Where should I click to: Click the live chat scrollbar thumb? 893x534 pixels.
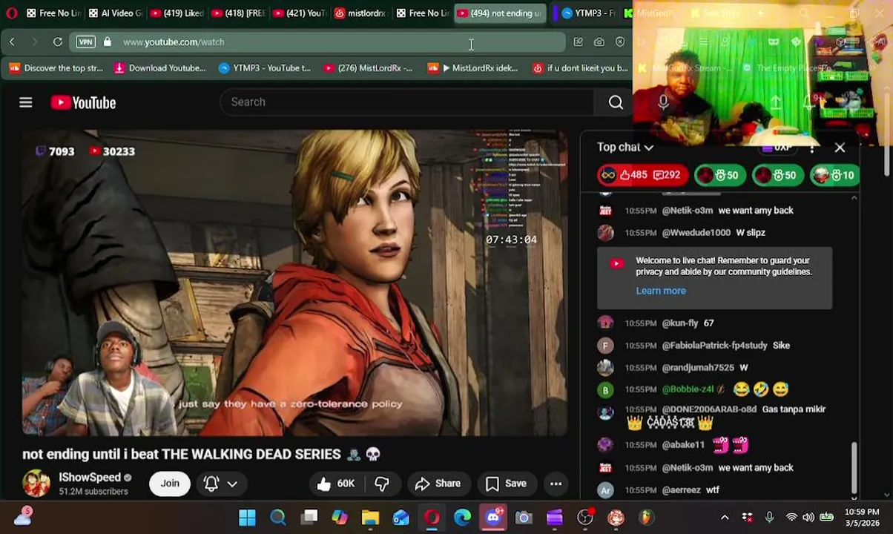coord(854,467)
